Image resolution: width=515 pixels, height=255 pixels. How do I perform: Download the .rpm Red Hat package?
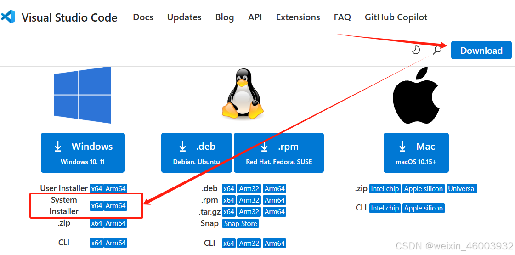pos(279,153)
